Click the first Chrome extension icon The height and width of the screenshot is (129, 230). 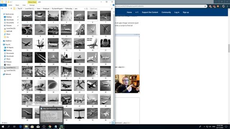coord(211,6)
